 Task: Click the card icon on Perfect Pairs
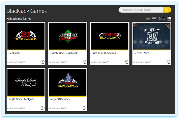tap(168, 62)
